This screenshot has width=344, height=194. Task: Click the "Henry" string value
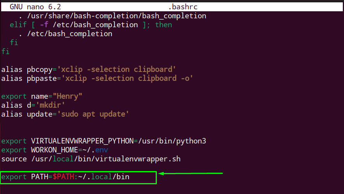67,96
